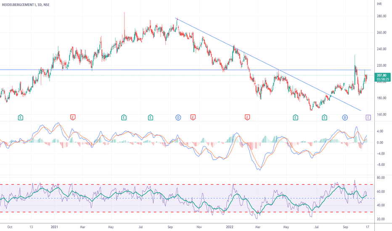Click the RSI scale value 20.00

pos(381,219)
